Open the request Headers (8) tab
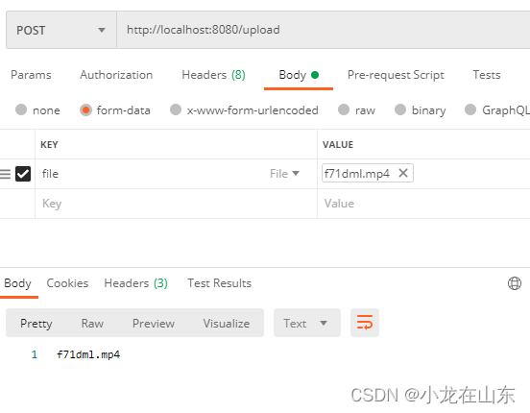 pos(213,75)
